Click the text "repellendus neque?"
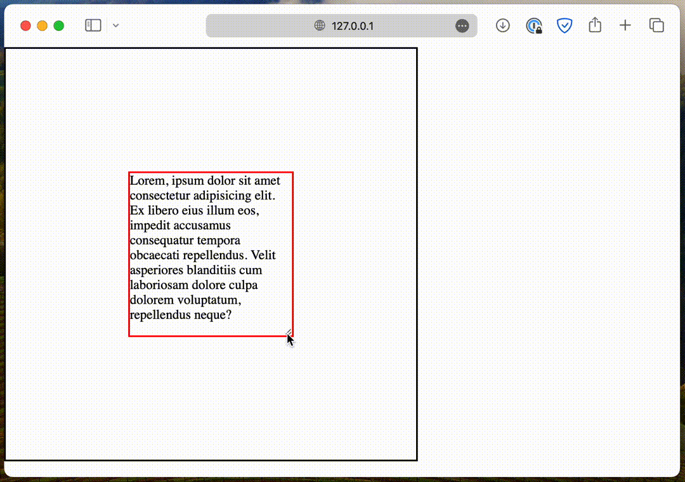Screen dimensions: 685x482 click(x=180, y=315)
